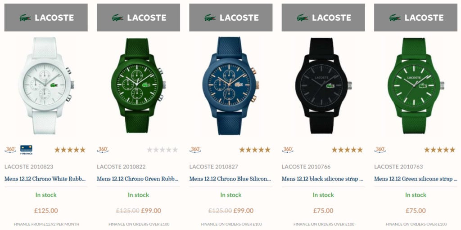This screenshot has width=461, height=230.
Task: Click the five-star rating for Lacoste 2010827
Action: point(255,150)
